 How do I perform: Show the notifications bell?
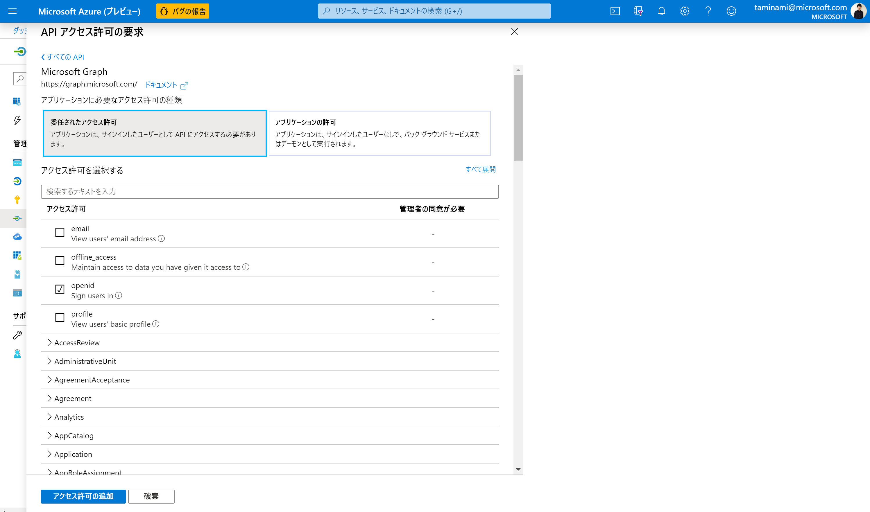coord(661,11)
